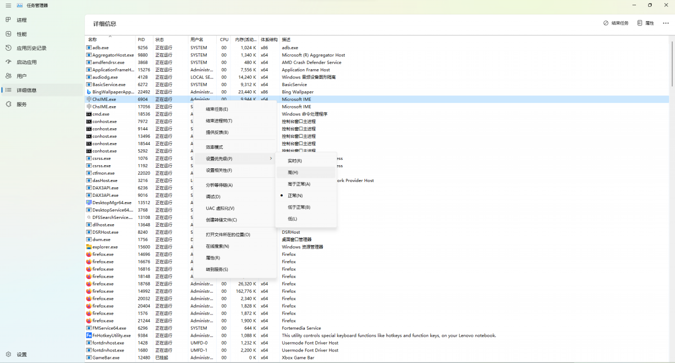Select the FMService64.exe row

[377, 328]
